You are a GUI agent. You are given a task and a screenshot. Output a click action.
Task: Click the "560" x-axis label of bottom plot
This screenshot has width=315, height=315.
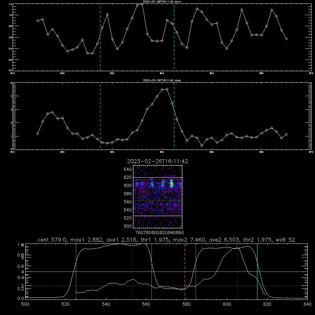[x=146, y=304]
